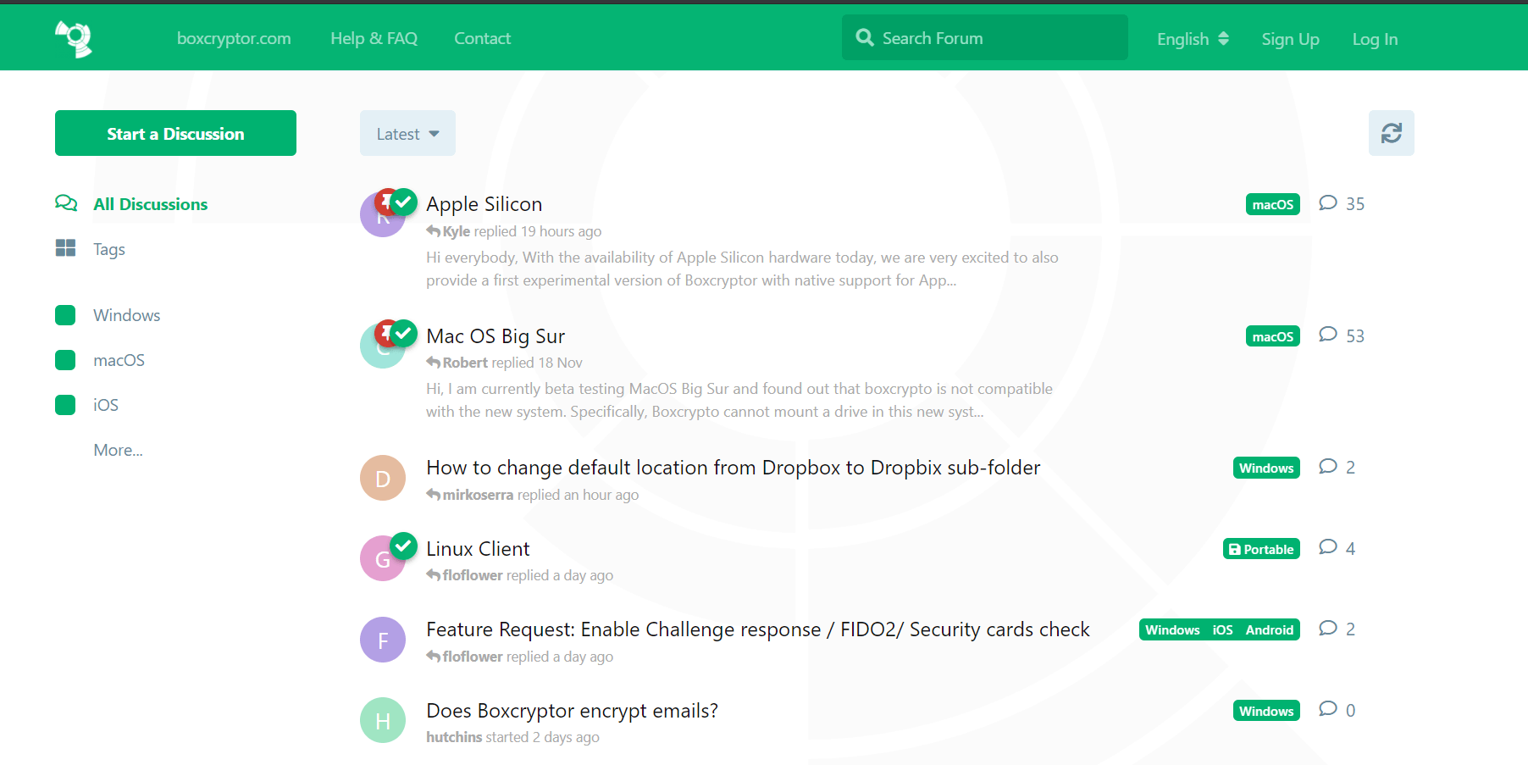Screen dimensions: 1528x765
Task: Click Log In in the header
Action: pos(1375,39)
